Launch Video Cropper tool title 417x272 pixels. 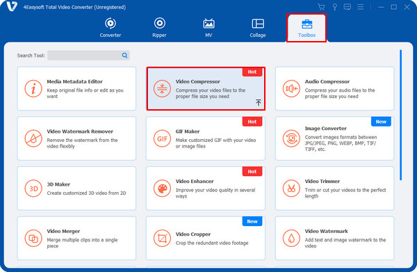pyautogui.click(x=193, y=234)
